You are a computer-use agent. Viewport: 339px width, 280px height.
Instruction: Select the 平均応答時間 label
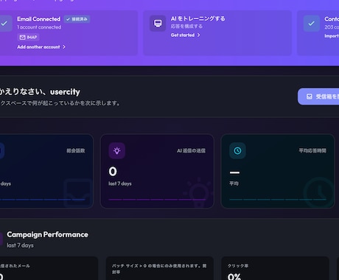312,150
